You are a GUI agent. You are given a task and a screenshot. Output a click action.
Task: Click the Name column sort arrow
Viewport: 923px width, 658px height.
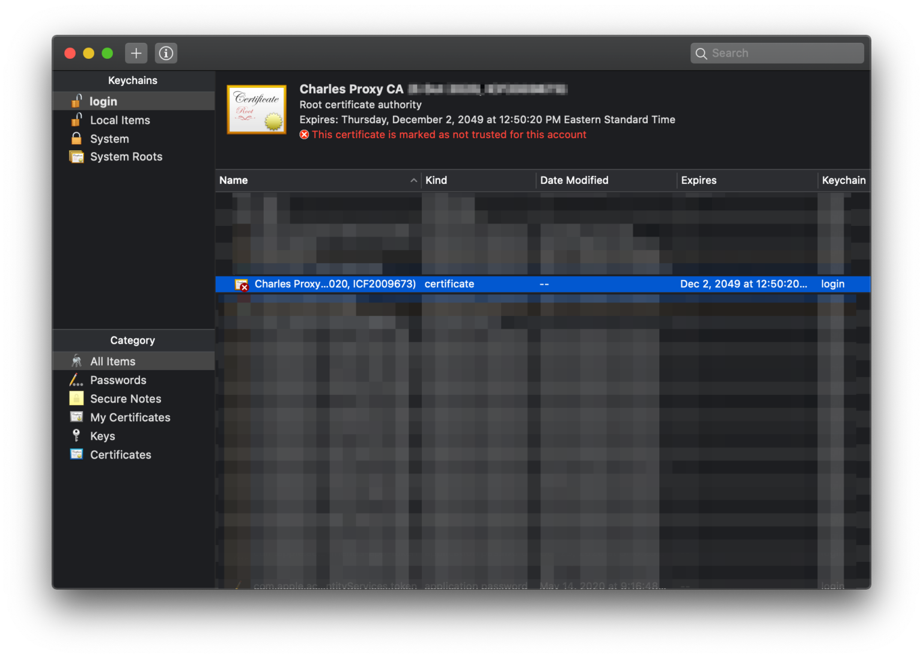[413, 180]
